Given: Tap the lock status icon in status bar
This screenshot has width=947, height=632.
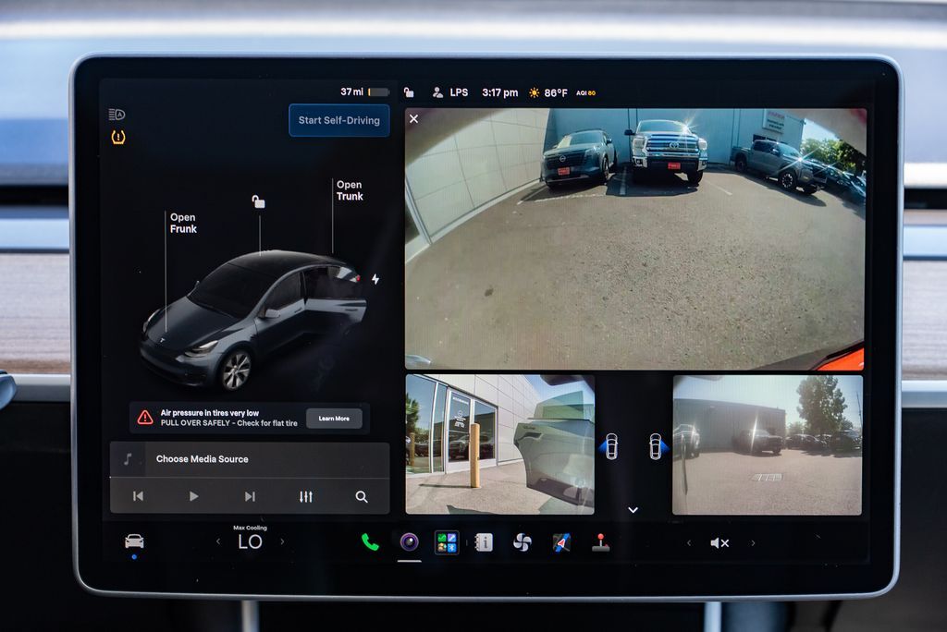Looking at the screenshot, I should coord(409,92).
